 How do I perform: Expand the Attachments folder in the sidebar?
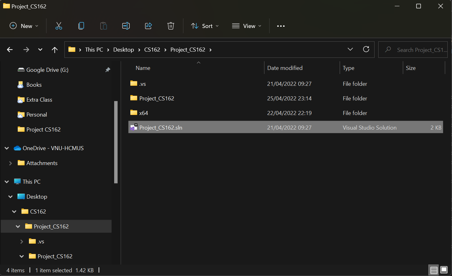click(11, 163)
